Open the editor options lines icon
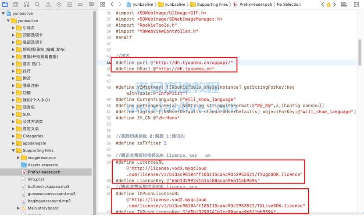The height and width of the screenshot is (216, 364). [344, 4]
